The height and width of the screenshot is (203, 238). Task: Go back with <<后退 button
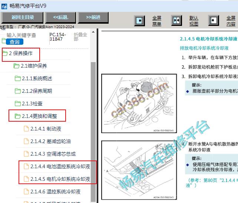(x=61, y=17)
